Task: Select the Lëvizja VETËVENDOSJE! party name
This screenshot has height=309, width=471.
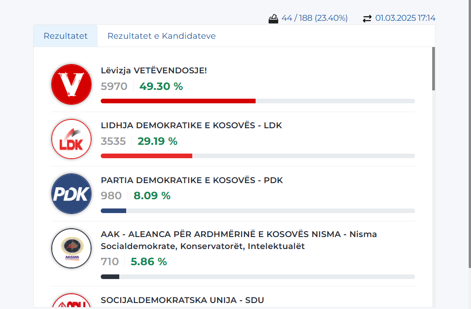Action: pos(154,71)
